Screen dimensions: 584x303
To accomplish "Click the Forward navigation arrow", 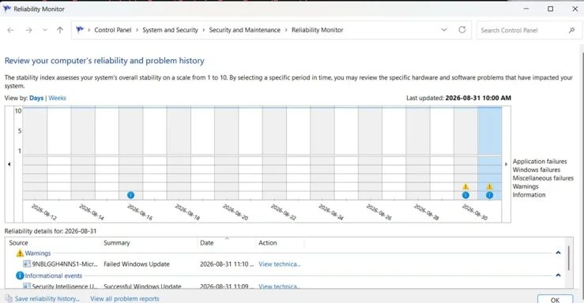I will [28, 30].
